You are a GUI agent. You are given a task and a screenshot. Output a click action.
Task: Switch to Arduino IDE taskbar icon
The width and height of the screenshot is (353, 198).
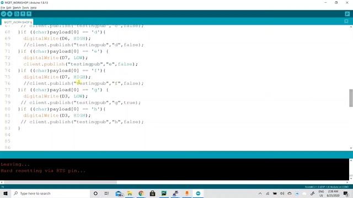[198, 193]
